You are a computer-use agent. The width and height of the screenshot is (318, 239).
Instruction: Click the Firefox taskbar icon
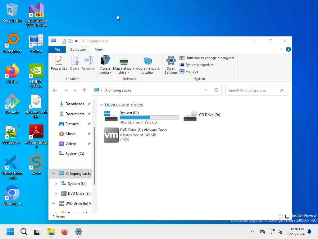pos(65,232)
